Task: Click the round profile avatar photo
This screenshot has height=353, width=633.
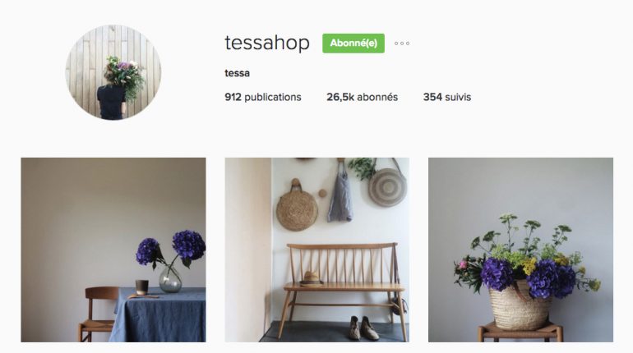Action: [113, 72]
